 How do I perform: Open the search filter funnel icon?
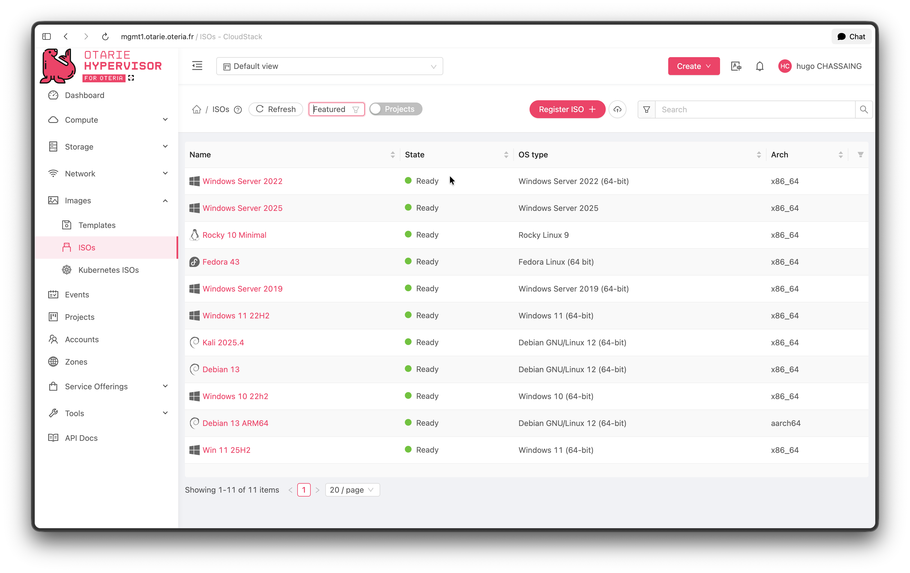point(646,110)
